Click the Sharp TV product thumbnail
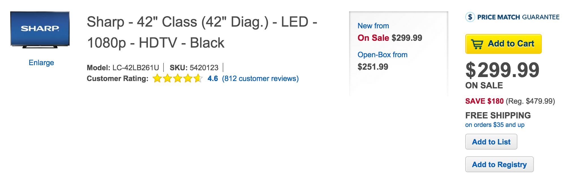This screenshot has height=183, width=565. pyautogui.click(x=40, y=30)
